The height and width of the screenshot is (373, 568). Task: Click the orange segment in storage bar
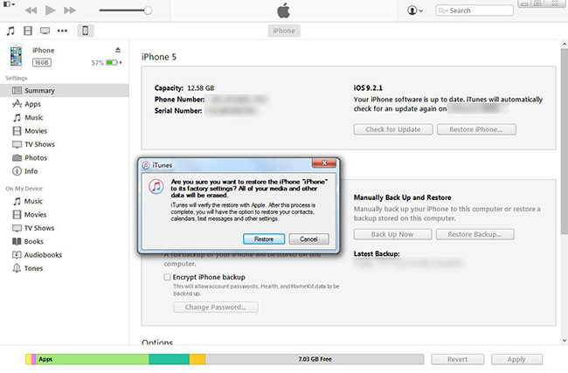pyautogui.click(x=197, y=359)
